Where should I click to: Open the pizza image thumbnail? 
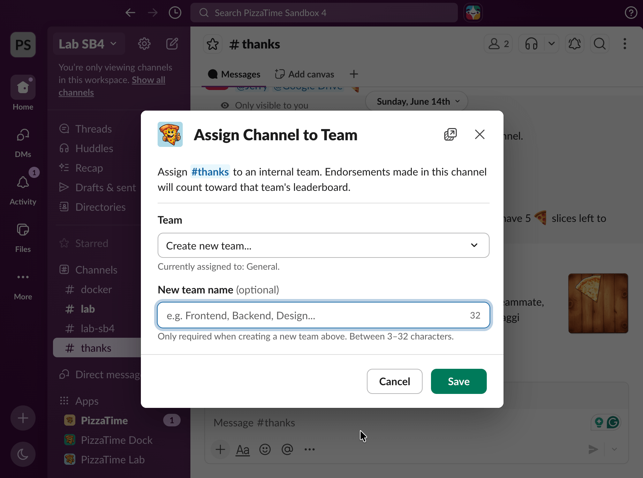pos(598,303)
